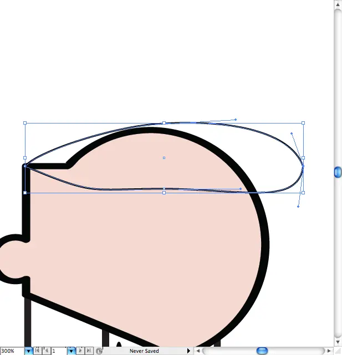Image resolution: width=342 pixels, height=355 pixels.
Task: Go to the first artboard
Action: click(37, 351)
